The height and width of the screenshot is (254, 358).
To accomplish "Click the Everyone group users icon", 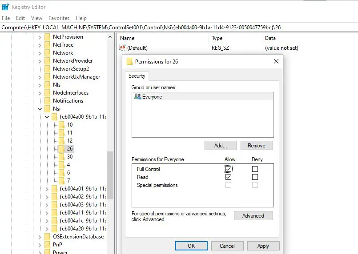I will click(x=138, y=96).
